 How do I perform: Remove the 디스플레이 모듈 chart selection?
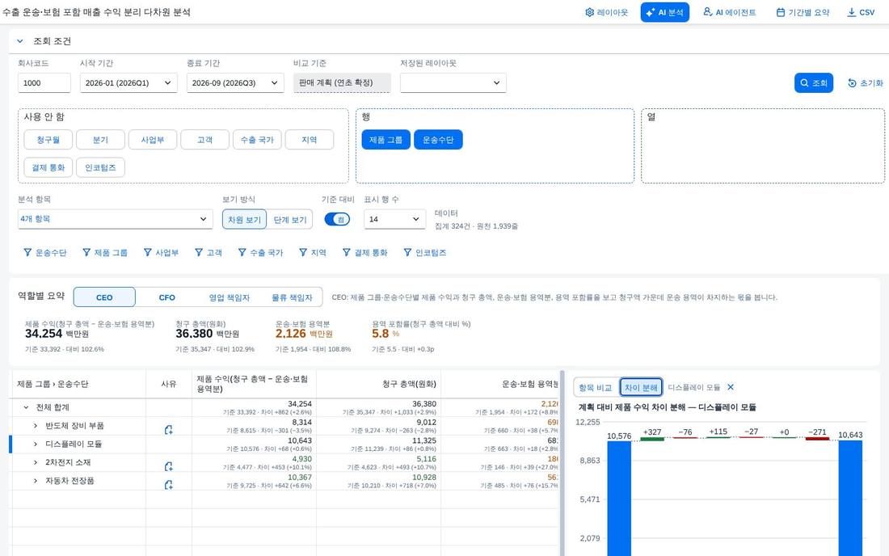[731, 387]
